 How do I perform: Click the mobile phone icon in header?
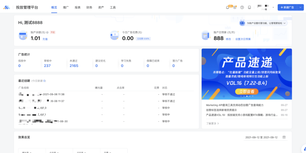point(249,7)
